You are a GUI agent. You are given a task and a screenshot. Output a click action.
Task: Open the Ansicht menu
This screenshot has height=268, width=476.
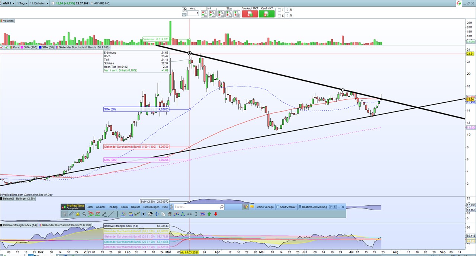(x=101, y=207)
